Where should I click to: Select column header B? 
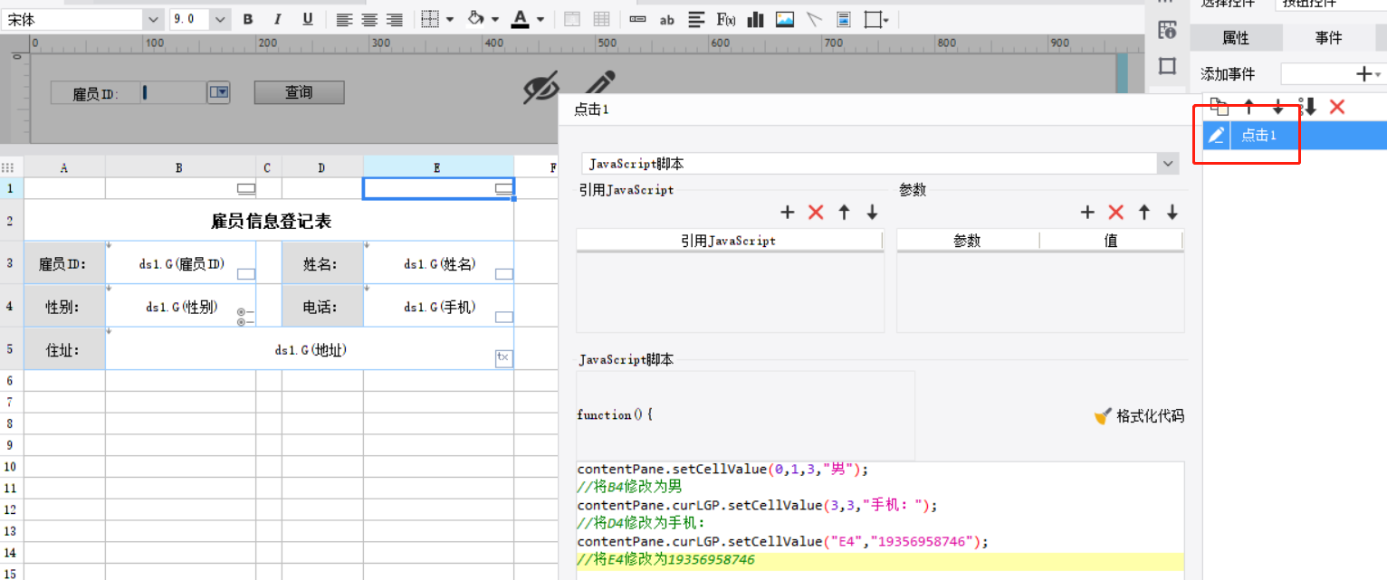pos(180,167)
